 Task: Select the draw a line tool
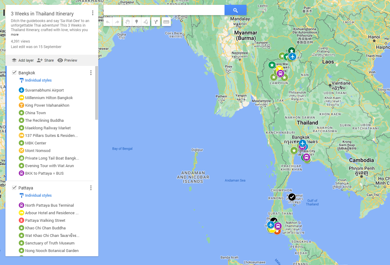(146, 22)
